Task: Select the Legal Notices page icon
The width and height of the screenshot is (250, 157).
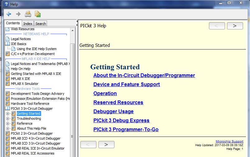Action: [7, 39]
